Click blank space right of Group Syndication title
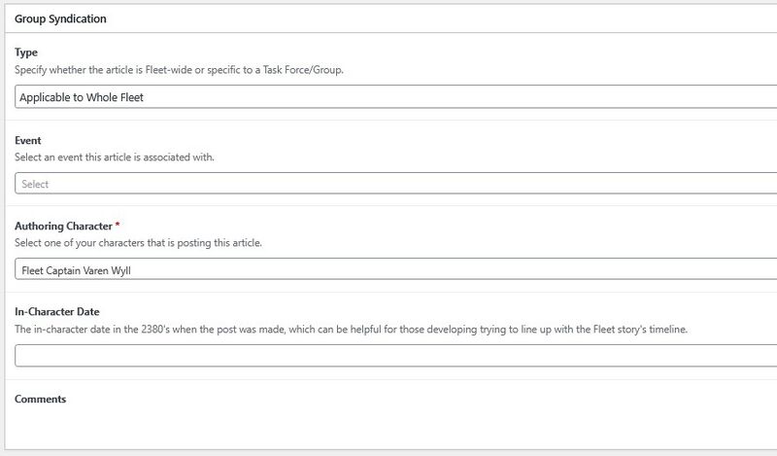The height and width of the screenshot is (456, 777). pyautogui.click(x=437, y=18)
